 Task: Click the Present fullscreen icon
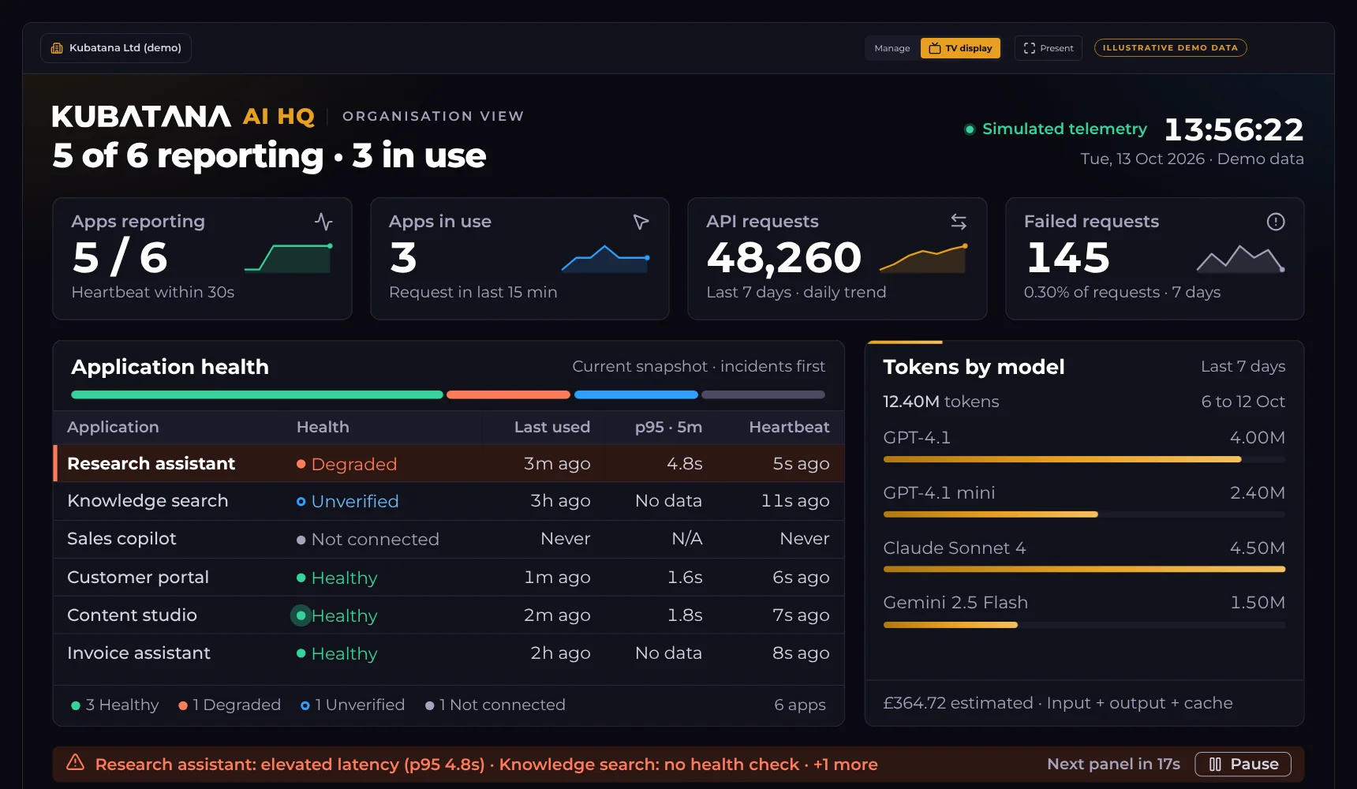tap(1030, 48)
